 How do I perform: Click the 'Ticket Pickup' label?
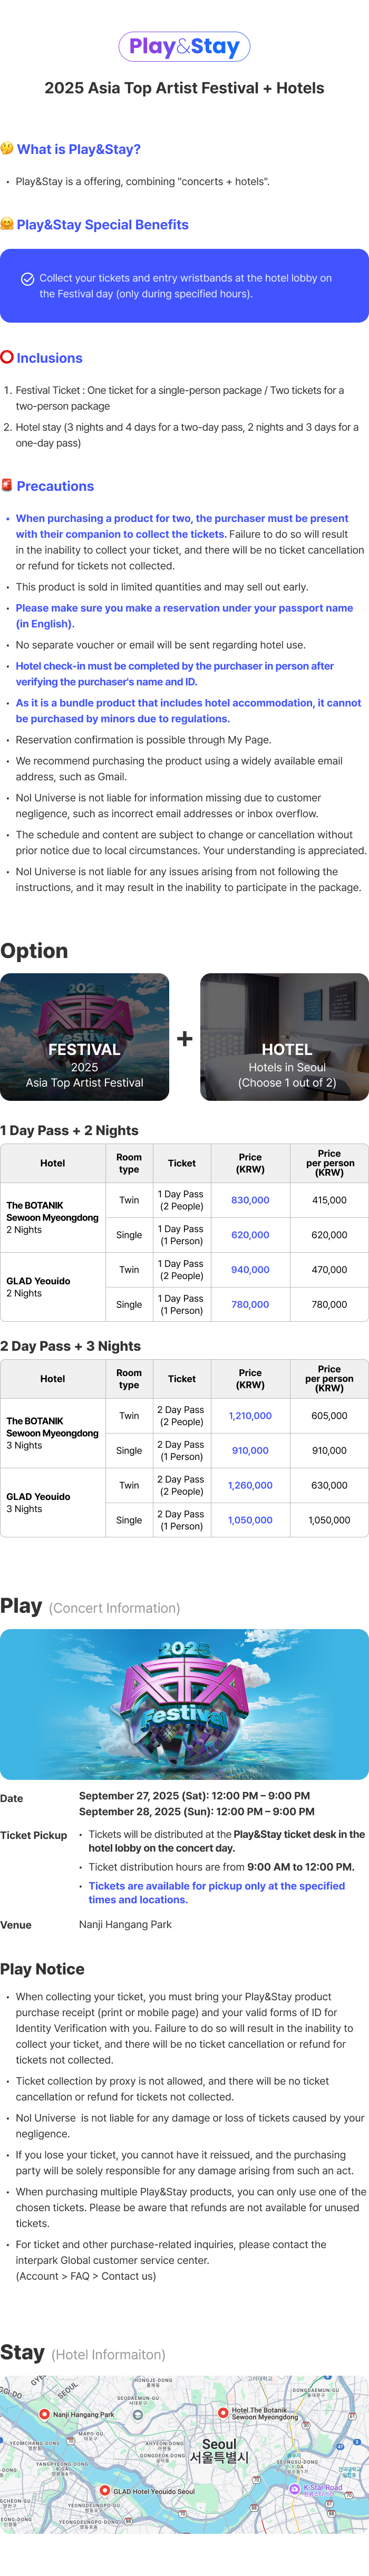coord(34,1835)
